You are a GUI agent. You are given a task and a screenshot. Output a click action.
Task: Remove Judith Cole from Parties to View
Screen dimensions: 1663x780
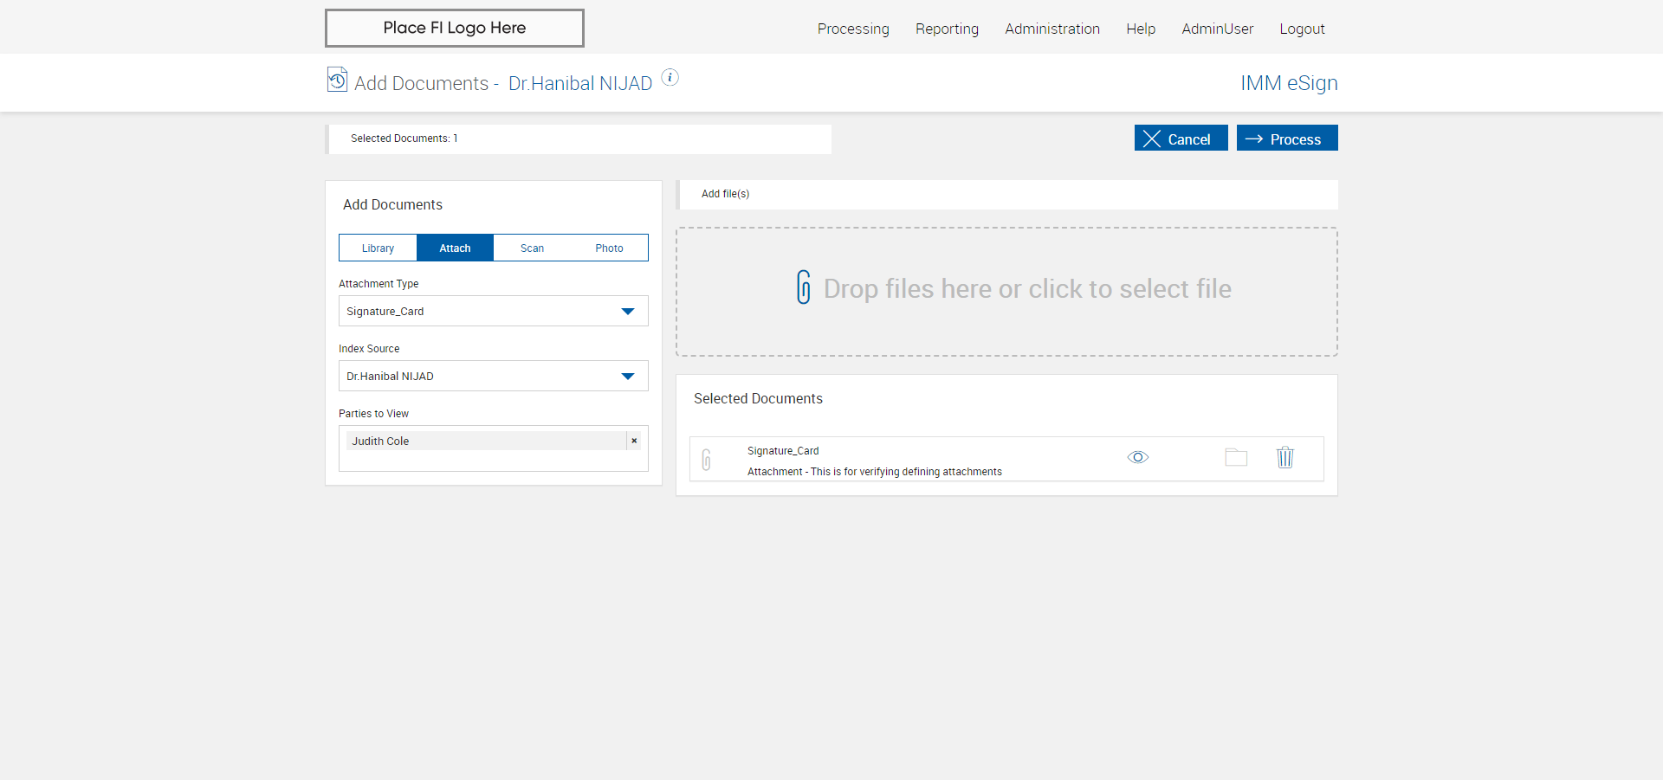[634, 441]
